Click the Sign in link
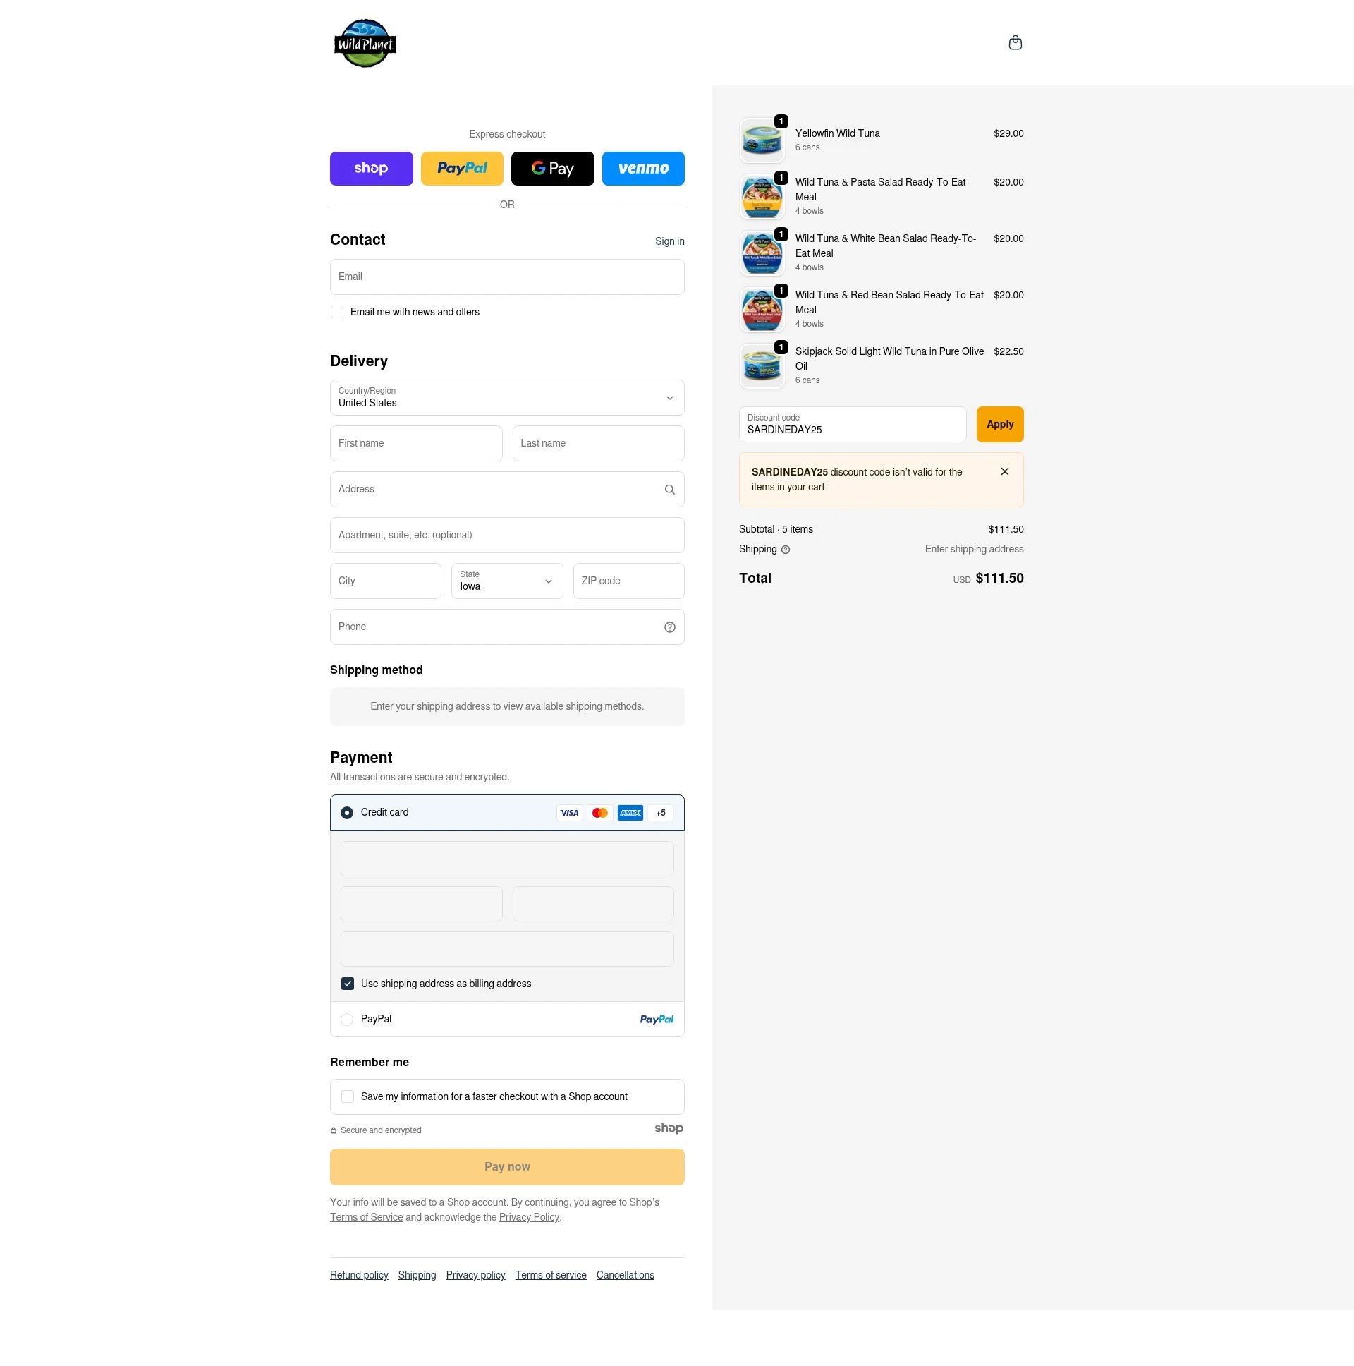The height and width of the screenshot is (1366, 1354). click(669, 241)
